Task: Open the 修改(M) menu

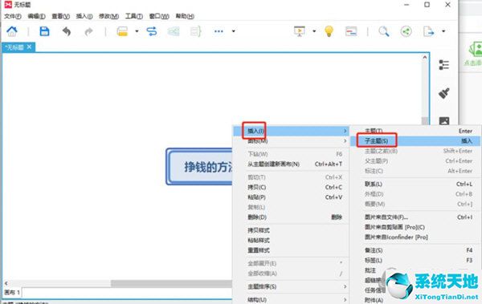Action: [108, 16]
